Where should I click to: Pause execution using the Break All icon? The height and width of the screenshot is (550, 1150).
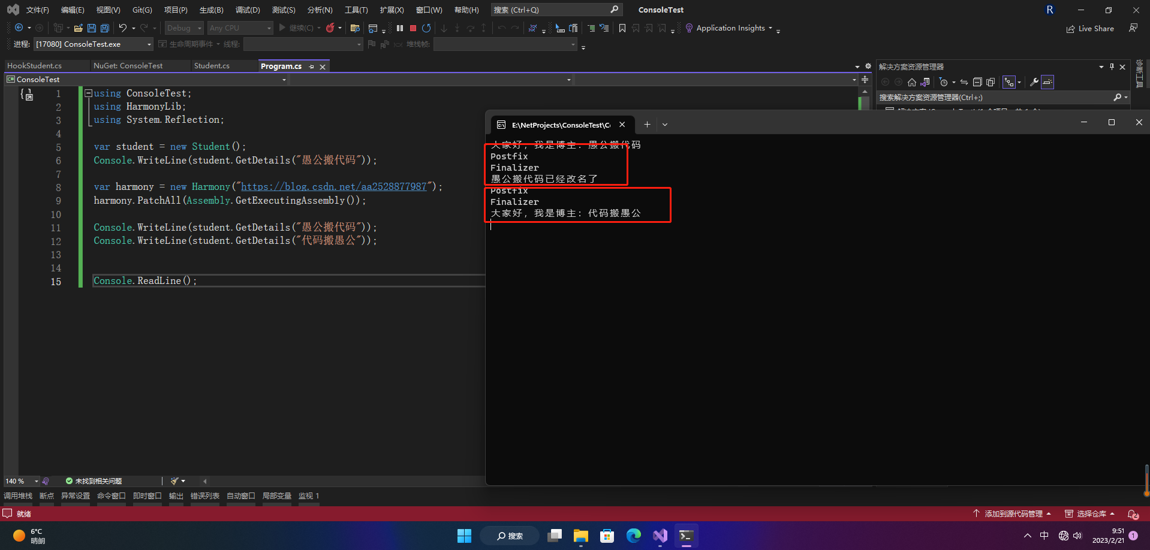(x=400, y=28)
